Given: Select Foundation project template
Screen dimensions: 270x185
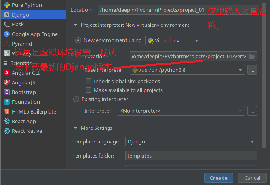Looking at the screenshot, I should click(x=34, y=102).
